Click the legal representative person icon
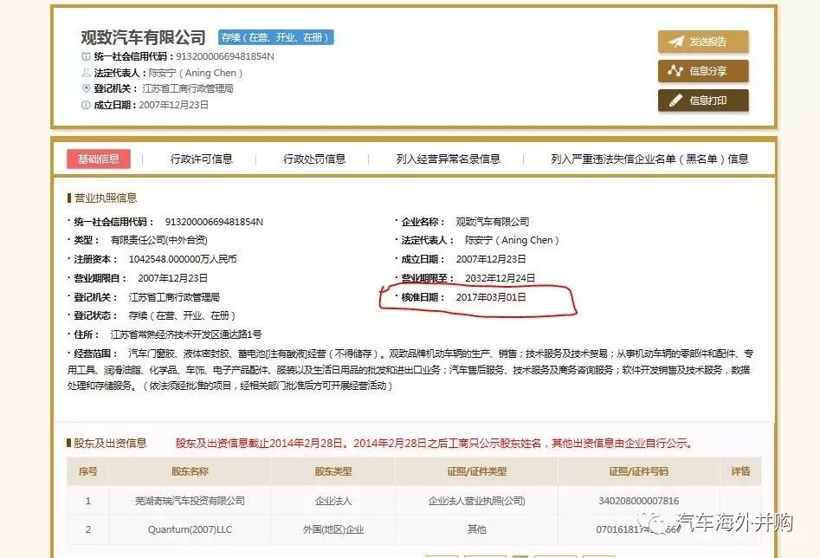820x558 pixels. [86, 72]
